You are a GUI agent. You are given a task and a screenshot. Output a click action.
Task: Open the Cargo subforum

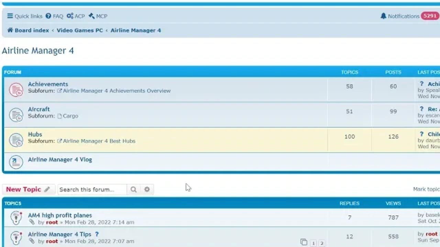coord(70,116)
